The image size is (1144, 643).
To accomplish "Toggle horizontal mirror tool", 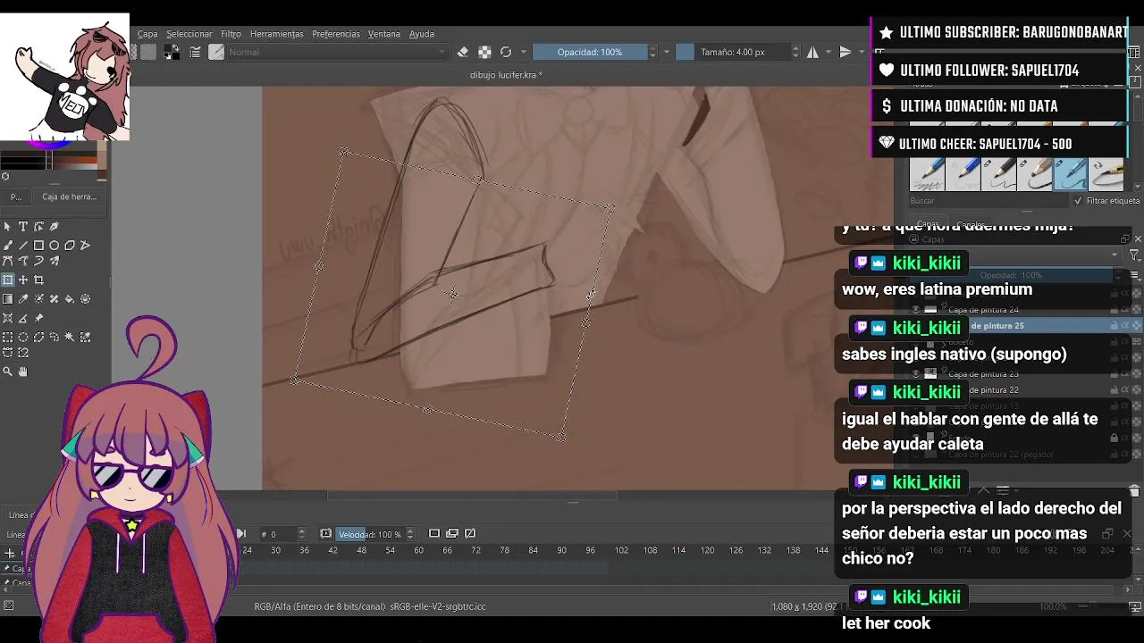I will [812, 52].
